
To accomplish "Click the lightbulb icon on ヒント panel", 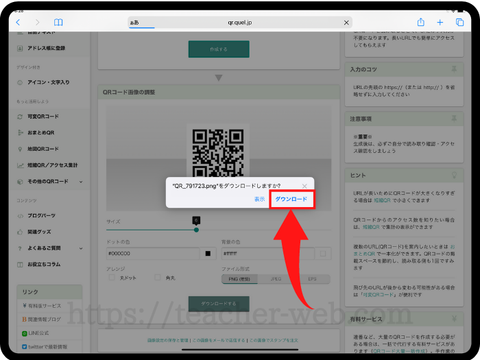I will pos(454,175).
